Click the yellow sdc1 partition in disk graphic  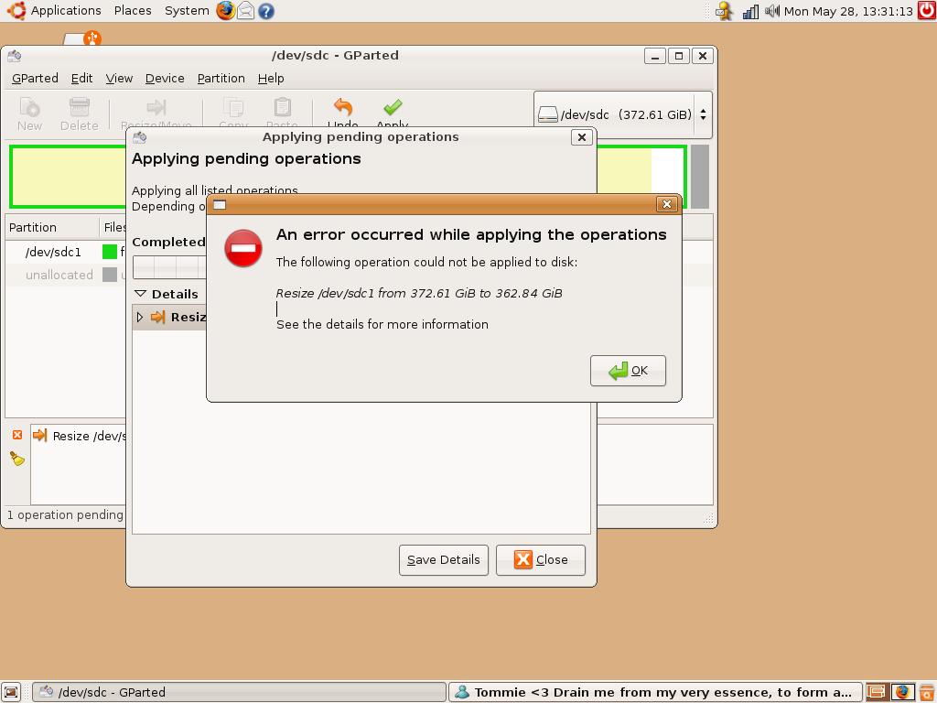coord(68,177)
